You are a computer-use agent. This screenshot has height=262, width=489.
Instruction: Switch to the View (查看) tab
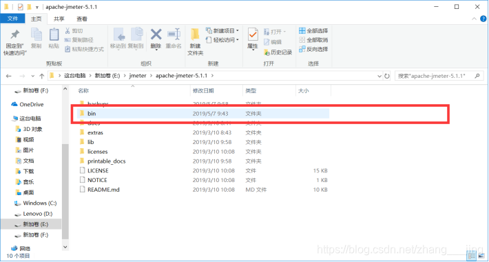(82, 19)
